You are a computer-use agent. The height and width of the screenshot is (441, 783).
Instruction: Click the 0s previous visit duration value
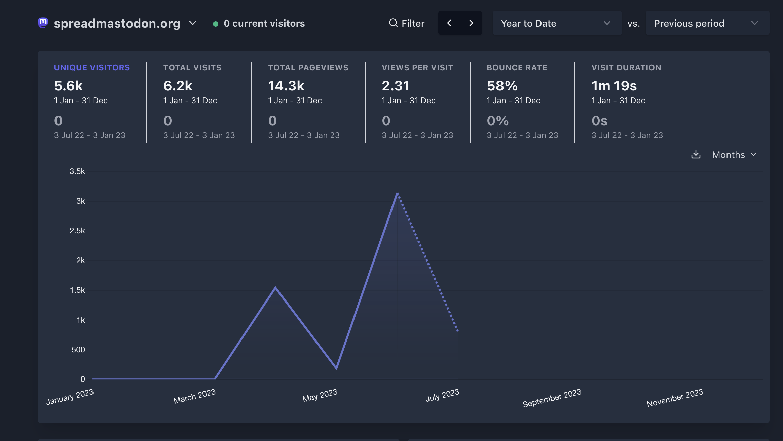[x=600, y=121]
